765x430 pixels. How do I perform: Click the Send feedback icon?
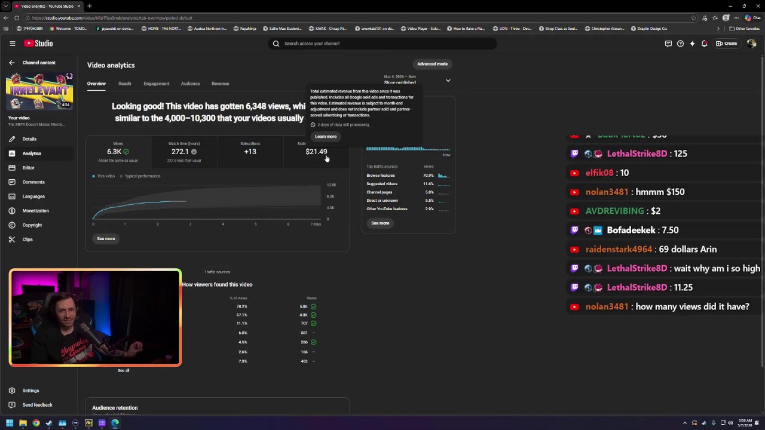click(11, 405)
